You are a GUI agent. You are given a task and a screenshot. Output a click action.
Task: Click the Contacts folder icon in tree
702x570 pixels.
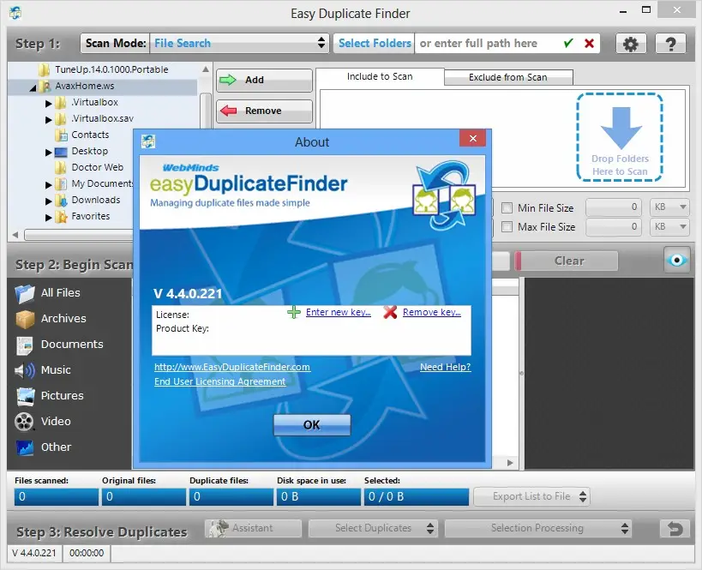pos(61,135)
